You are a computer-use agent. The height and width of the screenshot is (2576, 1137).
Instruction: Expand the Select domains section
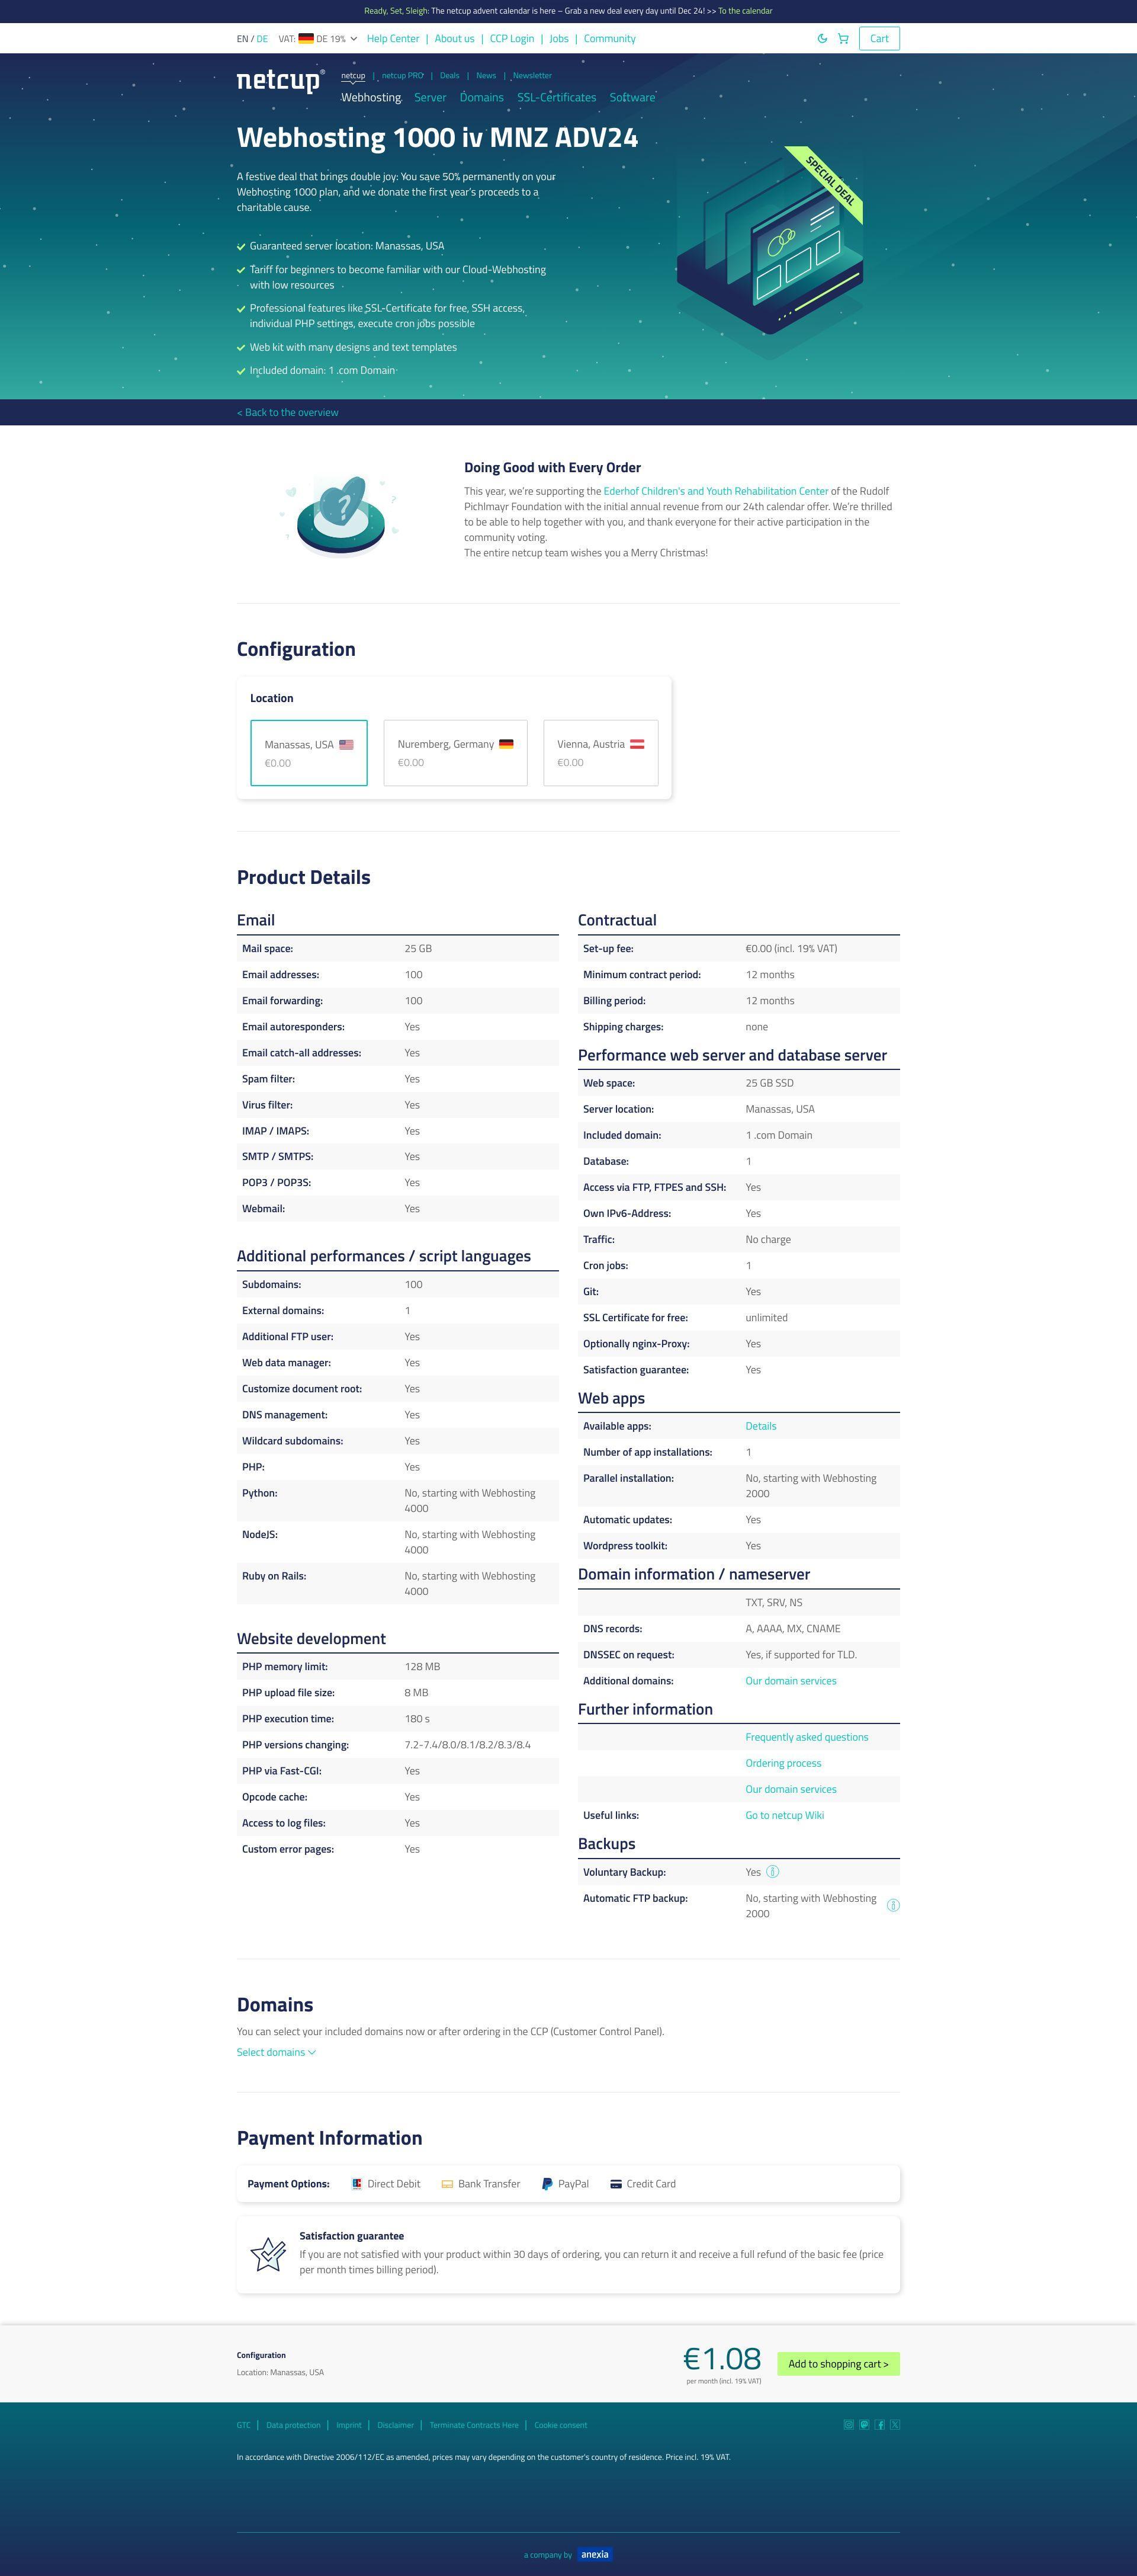(x=277, y=2052)
